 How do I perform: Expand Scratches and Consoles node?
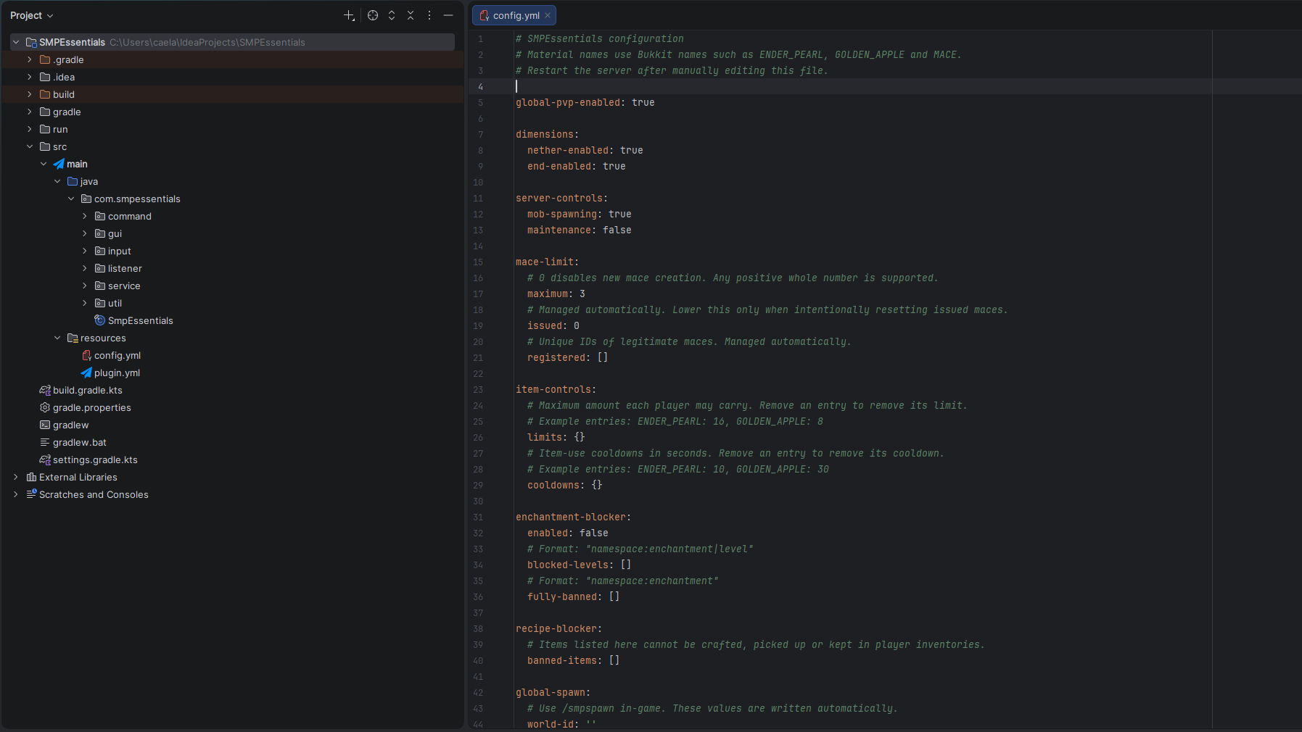(x=16, y=494)
